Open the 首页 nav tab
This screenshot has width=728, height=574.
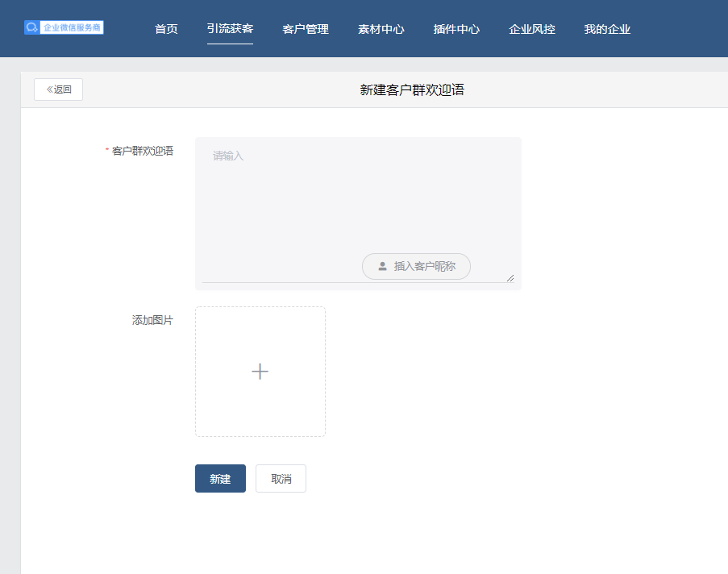point(166,29)
